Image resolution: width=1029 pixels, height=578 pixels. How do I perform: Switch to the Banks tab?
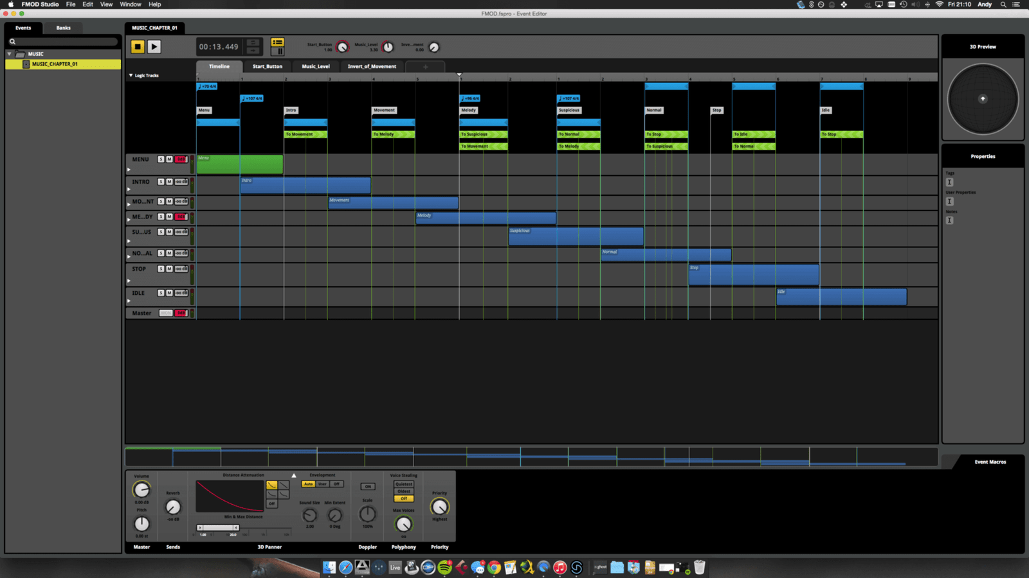point(64,28)
